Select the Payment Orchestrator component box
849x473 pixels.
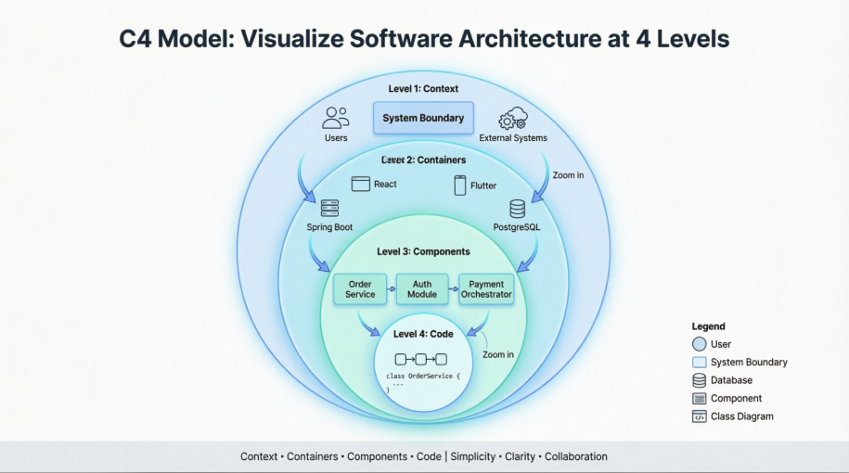point(485,288)
